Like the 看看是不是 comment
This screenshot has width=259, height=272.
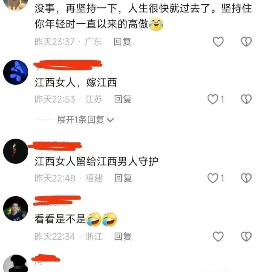pyautogui.click(x=218, y=237)
